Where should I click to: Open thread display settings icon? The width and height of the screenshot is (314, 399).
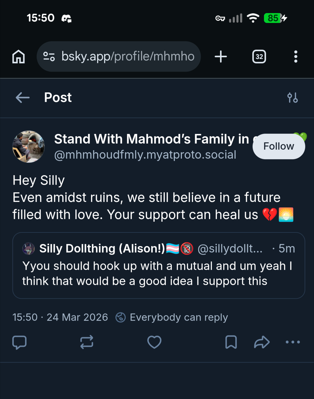(x=292, y=98)
